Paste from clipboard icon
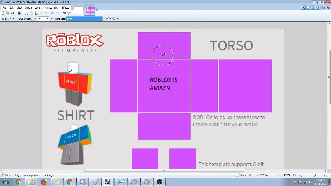331x186 pixels. pos(36,13)
